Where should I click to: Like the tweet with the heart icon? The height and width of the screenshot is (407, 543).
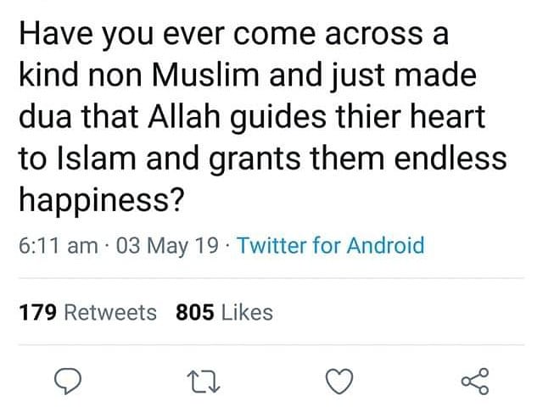click(339, 383)
